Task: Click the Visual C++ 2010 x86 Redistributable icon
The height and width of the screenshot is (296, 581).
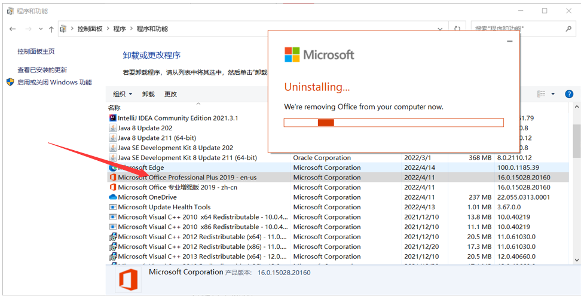Action: (113, 227)
